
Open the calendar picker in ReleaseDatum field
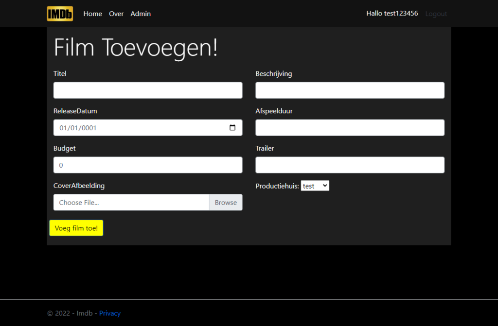click(x=232, y=128)
